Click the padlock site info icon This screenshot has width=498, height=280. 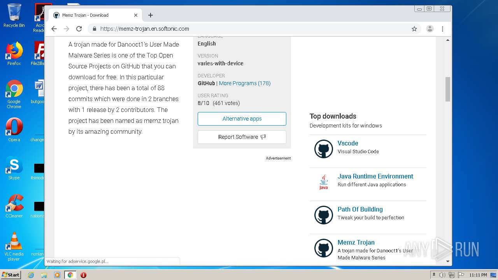(x=94, y=29)
